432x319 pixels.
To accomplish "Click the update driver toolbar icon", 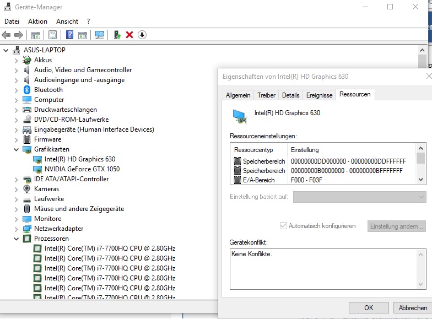I will 117,35.
